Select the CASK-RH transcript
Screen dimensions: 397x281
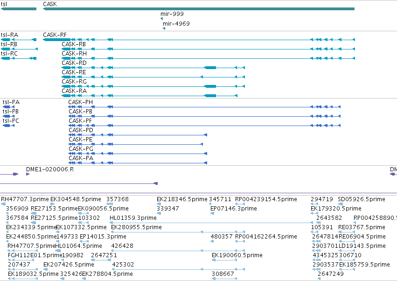coord(208,58)
